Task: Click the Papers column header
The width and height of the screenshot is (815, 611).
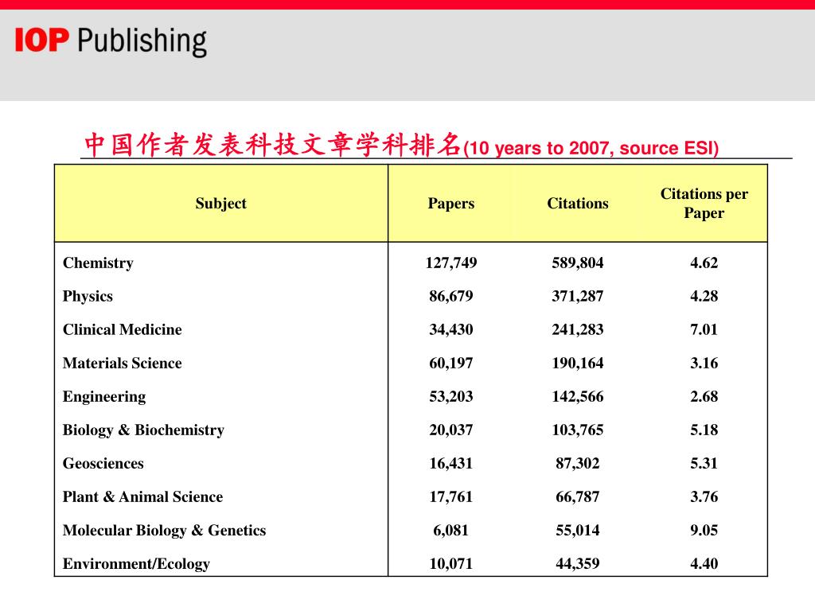Action: tap(451, 203)
